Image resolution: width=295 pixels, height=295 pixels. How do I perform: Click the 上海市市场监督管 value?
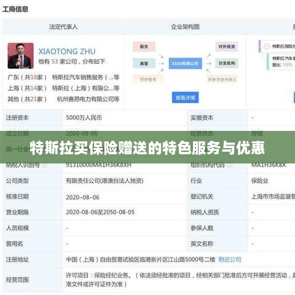(273, 197)
